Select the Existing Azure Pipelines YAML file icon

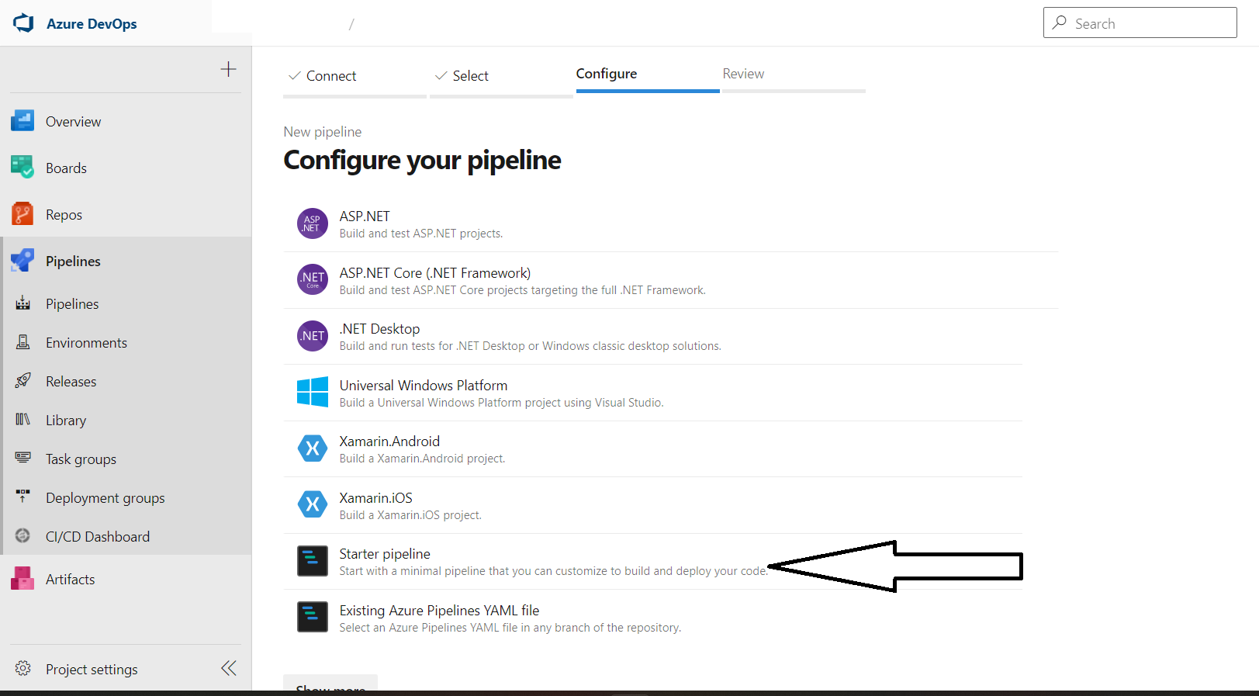tap(313, 617)
